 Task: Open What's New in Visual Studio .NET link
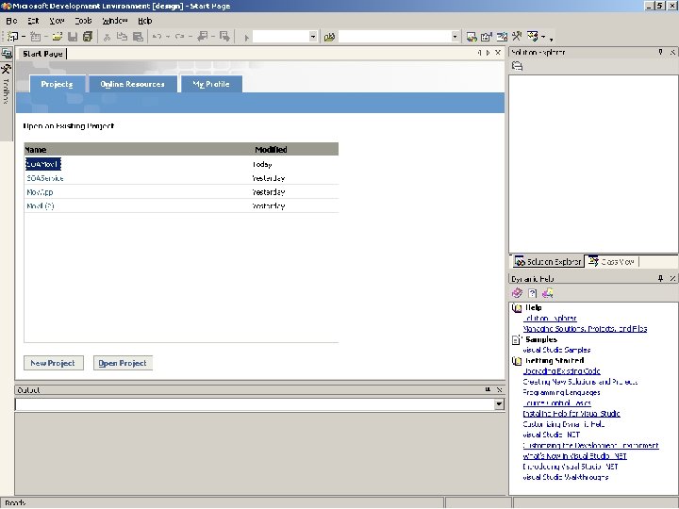574,456
